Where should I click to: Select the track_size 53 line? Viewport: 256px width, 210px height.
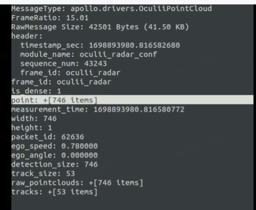(43, 174)
